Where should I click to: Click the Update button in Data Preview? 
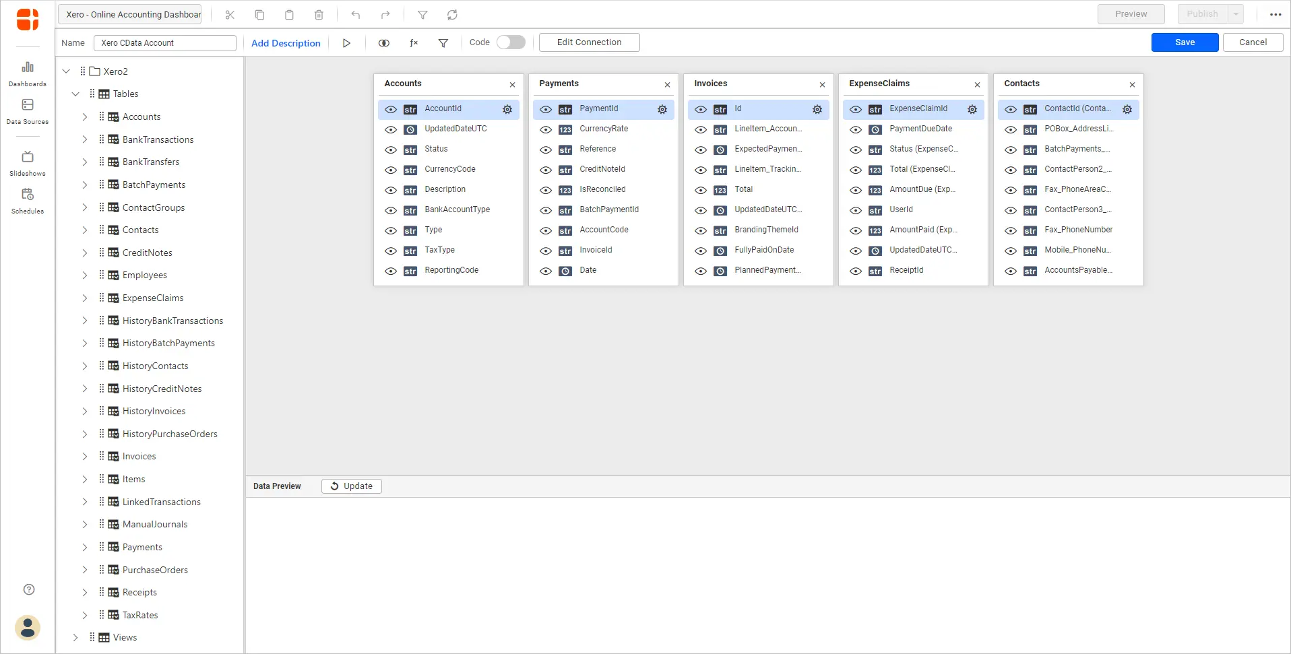click(352, 486)
